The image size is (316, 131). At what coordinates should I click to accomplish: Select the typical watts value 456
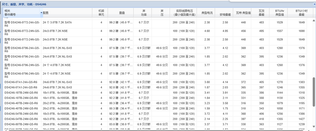click(x=243, y=31)
